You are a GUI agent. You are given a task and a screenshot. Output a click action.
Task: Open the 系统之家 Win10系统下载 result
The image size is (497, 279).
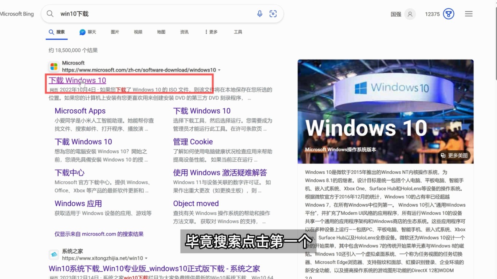coord(154,269)
